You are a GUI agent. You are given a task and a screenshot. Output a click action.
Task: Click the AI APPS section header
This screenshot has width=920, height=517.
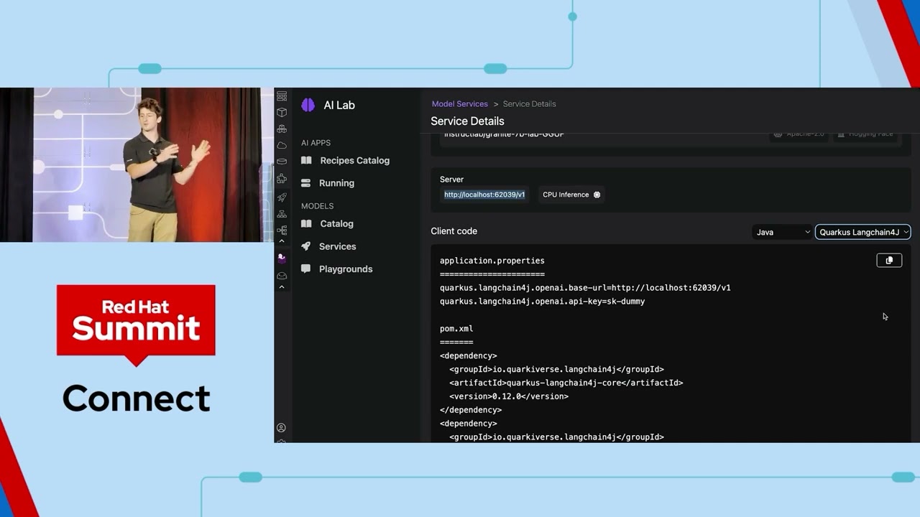point(316,143)
